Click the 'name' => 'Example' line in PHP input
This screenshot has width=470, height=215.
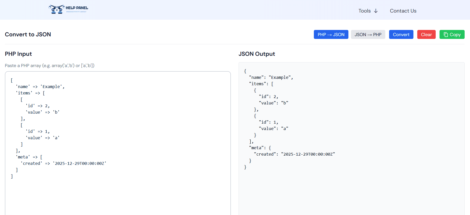(x=40, y=87)
